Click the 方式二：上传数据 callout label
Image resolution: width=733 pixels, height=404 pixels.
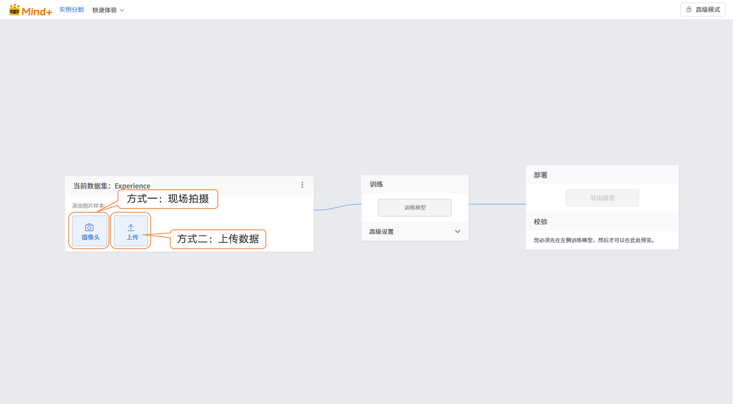218,239
